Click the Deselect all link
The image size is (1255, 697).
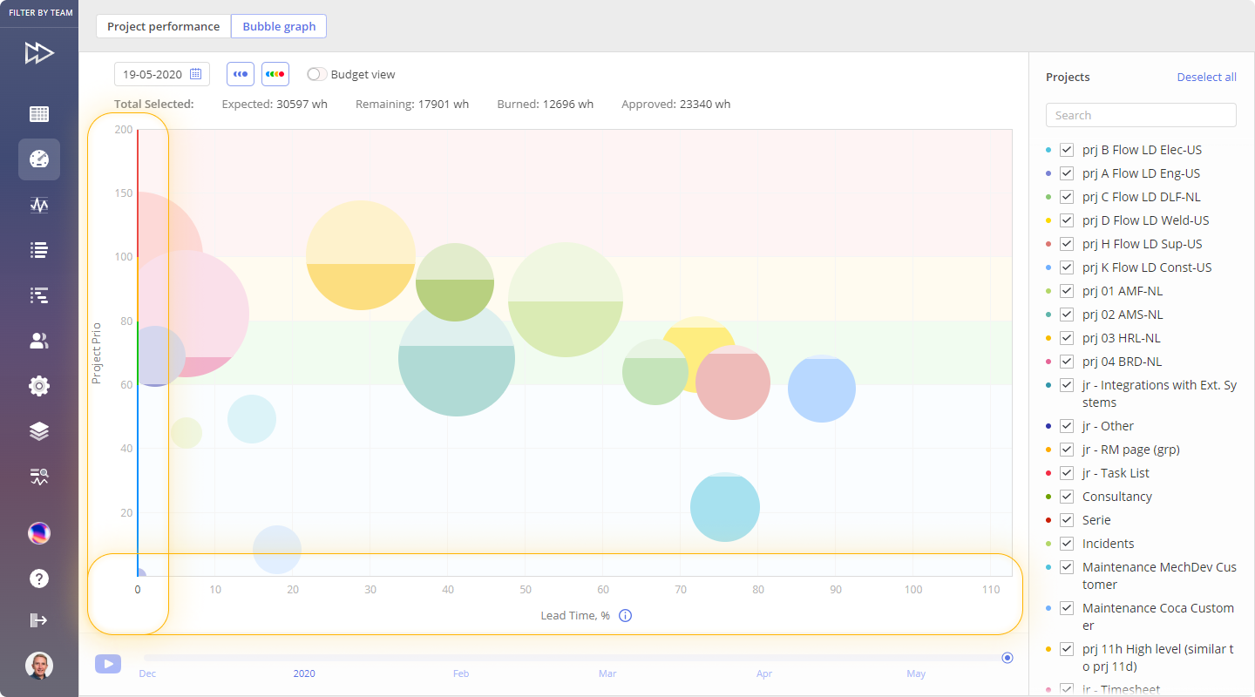[1206, 77]
